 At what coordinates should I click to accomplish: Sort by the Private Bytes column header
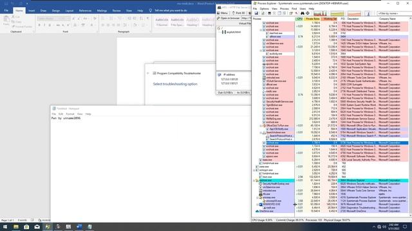[x=312, y=19]
